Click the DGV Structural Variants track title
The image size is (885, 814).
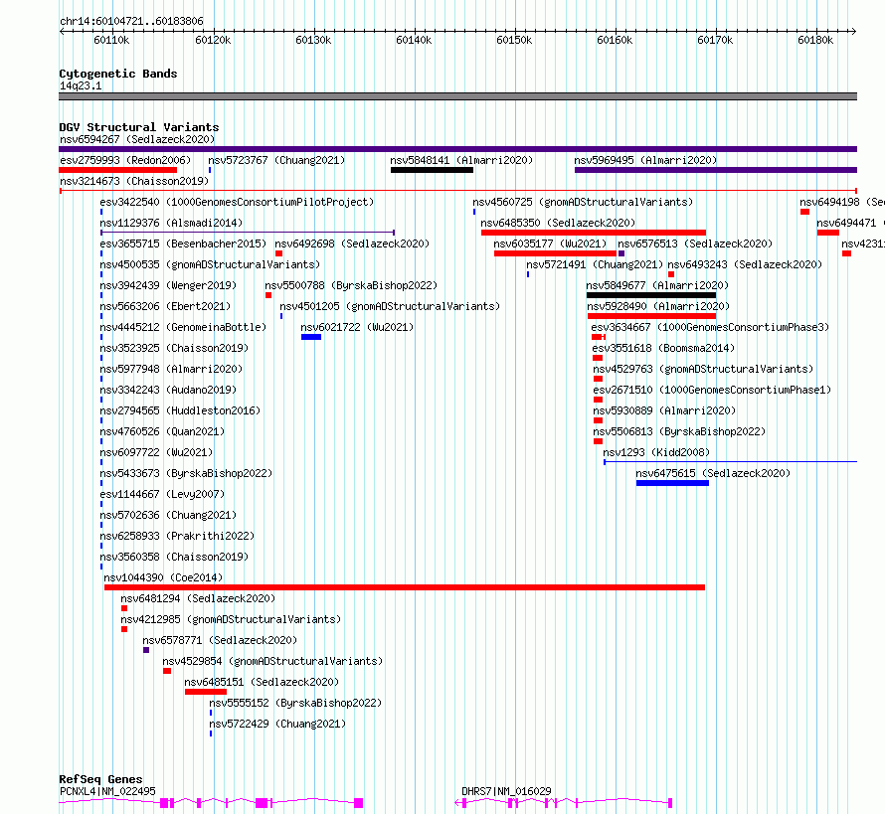139,127
